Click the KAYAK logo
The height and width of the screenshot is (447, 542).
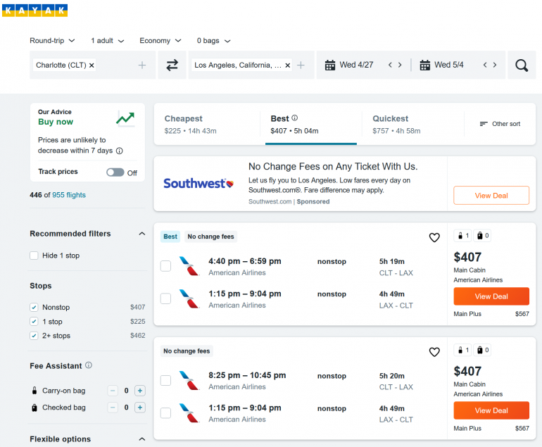35,10
